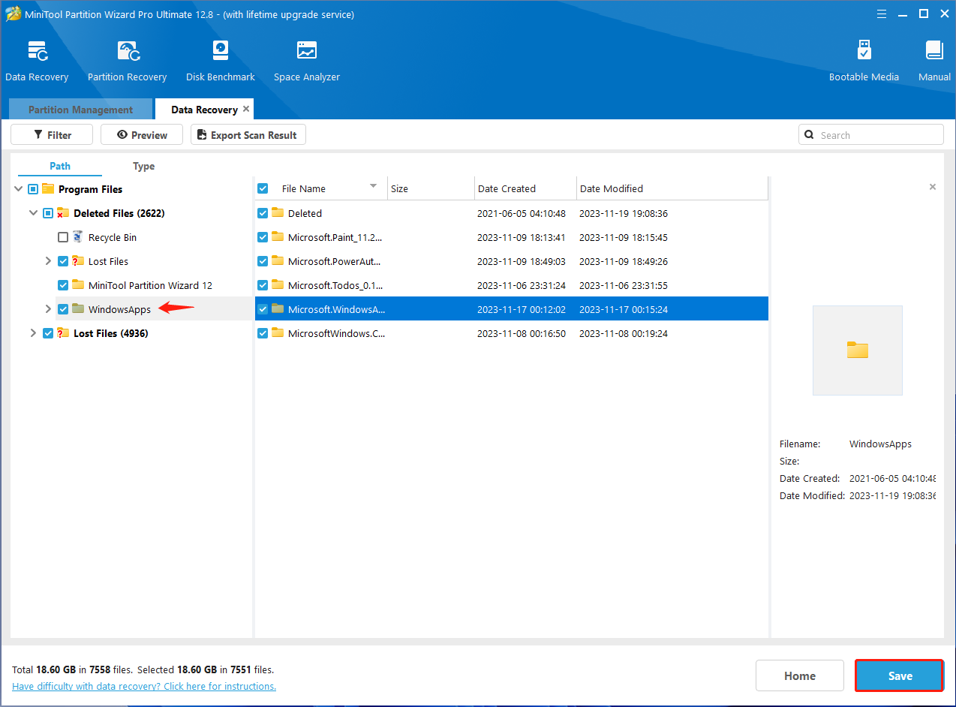Close the preview pane with the x icon
Viewport: 956px width, 707px height.
click(933, 187)
